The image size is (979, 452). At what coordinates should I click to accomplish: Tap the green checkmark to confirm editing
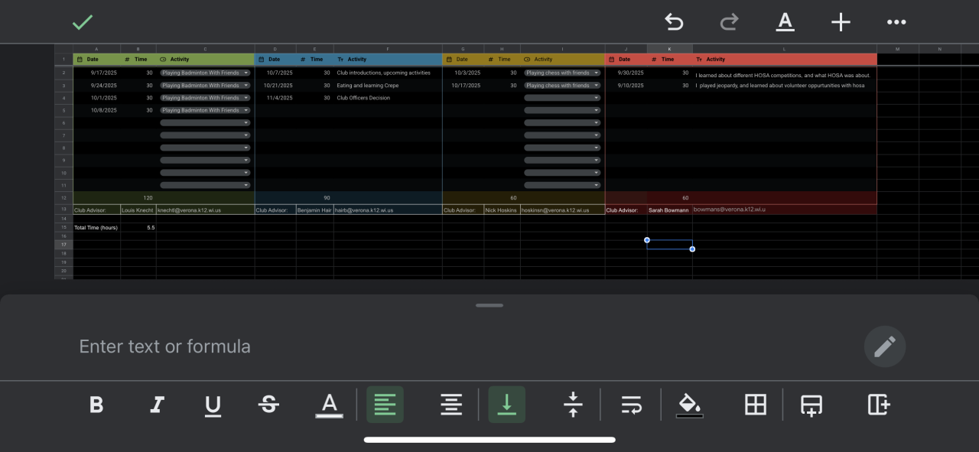point(83,22)
